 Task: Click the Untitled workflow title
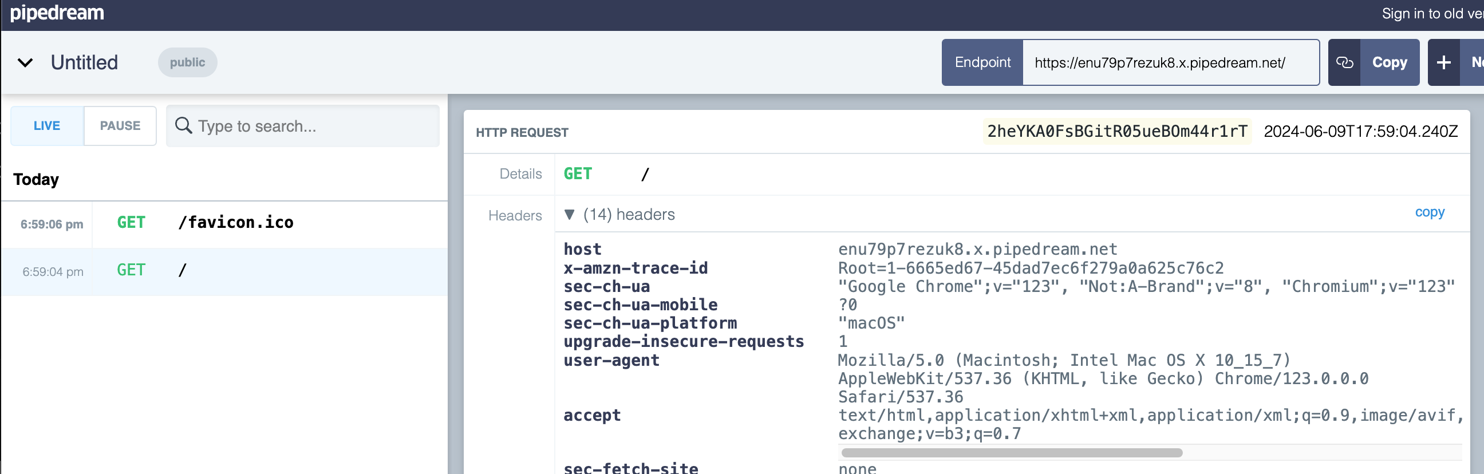(84, 62)
